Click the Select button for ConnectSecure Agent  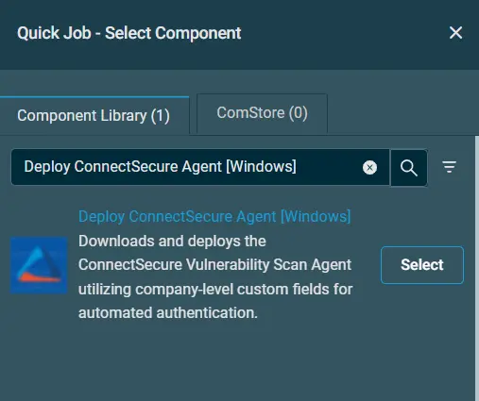[422, 265]
